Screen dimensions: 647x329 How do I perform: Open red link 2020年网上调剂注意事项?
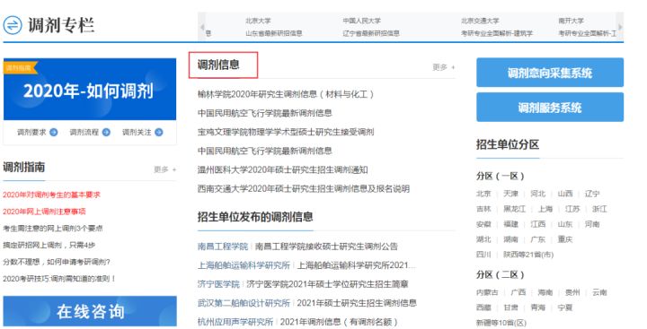click(44, 212)
